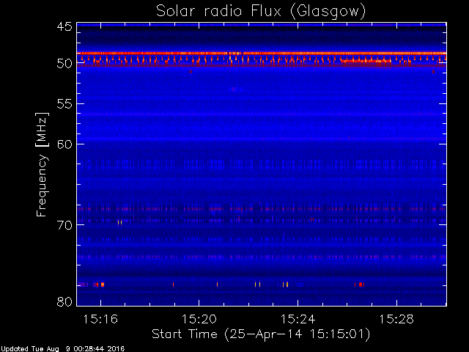Click the plot title "Solar radio Flux (Glasgow)"
Viewport: 469px width, 352px height.
pos(261,12)
